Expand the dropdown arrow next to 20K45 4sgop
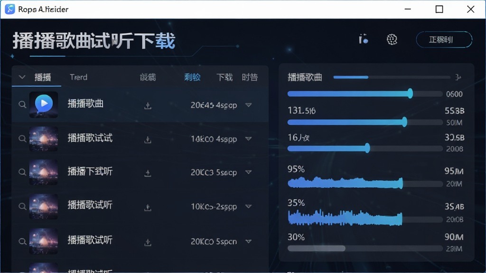The width and height of the screenshot is (486, 273). click(249, 105)
